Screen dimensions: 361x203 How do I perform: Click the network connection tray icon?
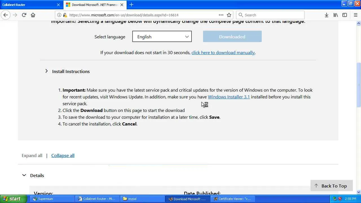click(335, 199)
